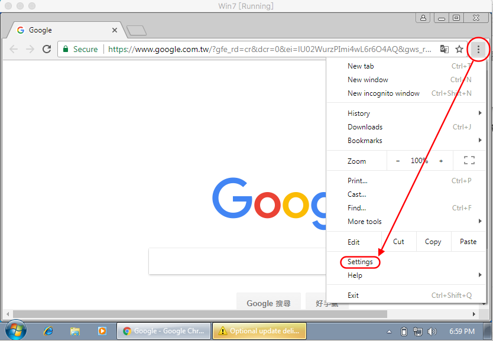Choose Exit from the Chrome menu
This screenshot has width=493, height=341.
(x=406, y=295)
